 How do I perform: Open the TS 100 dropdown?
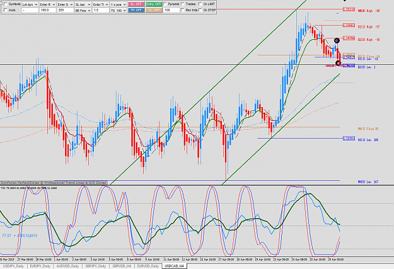pyautogui.click(x=119, y=10)
